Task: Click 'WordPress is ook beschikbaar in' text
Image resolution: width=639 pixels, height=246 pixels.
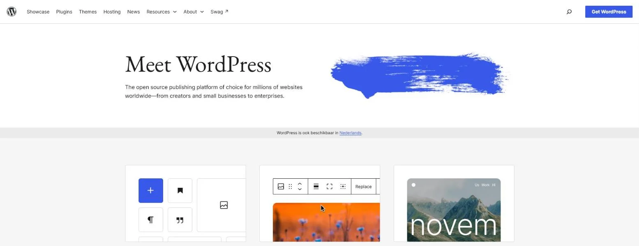Action: tap(307, 133)
